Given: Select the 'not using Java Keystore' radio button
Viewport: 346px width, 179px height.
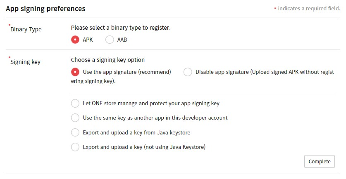Looking at the screenshot, I should [75, 146].
